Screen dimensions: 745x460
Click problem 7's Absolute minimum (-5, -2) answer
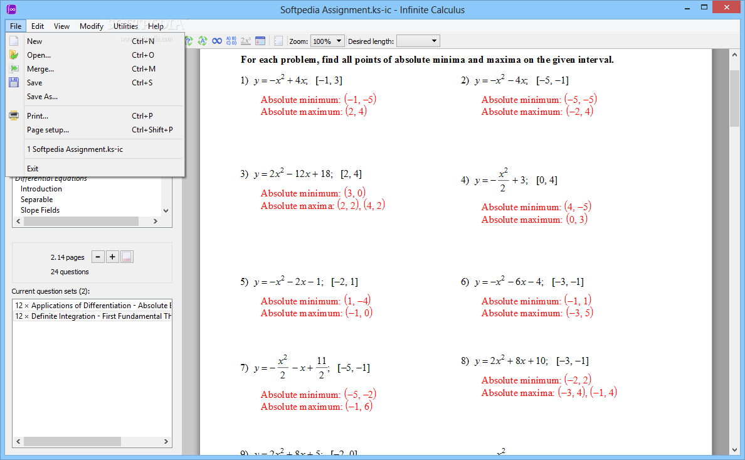click(319, 394)
